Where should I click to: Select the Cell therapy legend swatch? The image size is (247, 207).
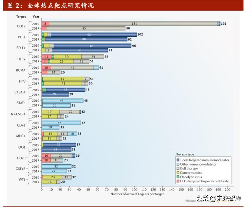pyautogui.click(x=178, y=169)
